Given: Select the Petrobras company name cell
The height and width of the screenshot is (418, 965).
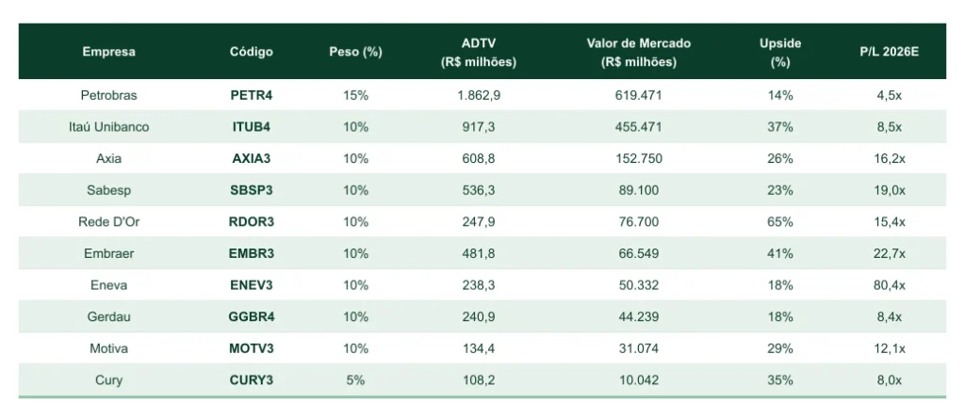Looking at the screenshot, I should pyautogui.click(x=109, y=95).
